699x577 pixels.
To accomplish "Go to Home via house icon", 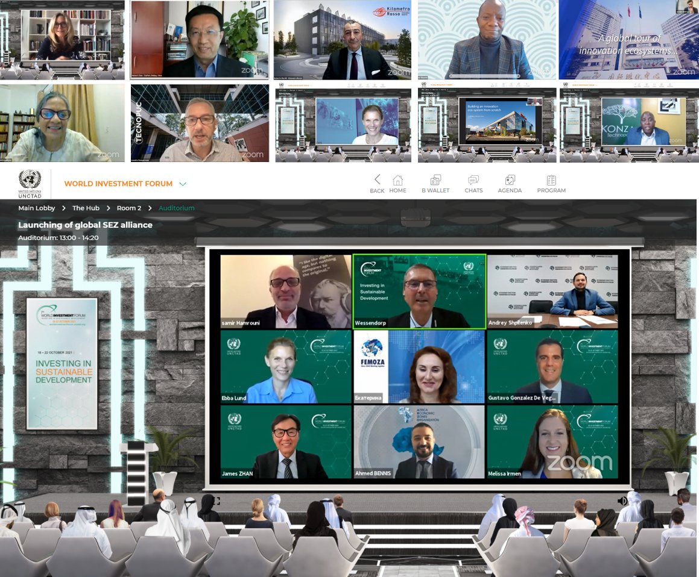I will coord(397,181).
